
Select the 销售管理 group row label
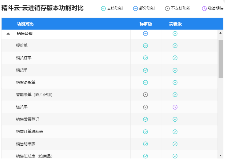[25, 34]
